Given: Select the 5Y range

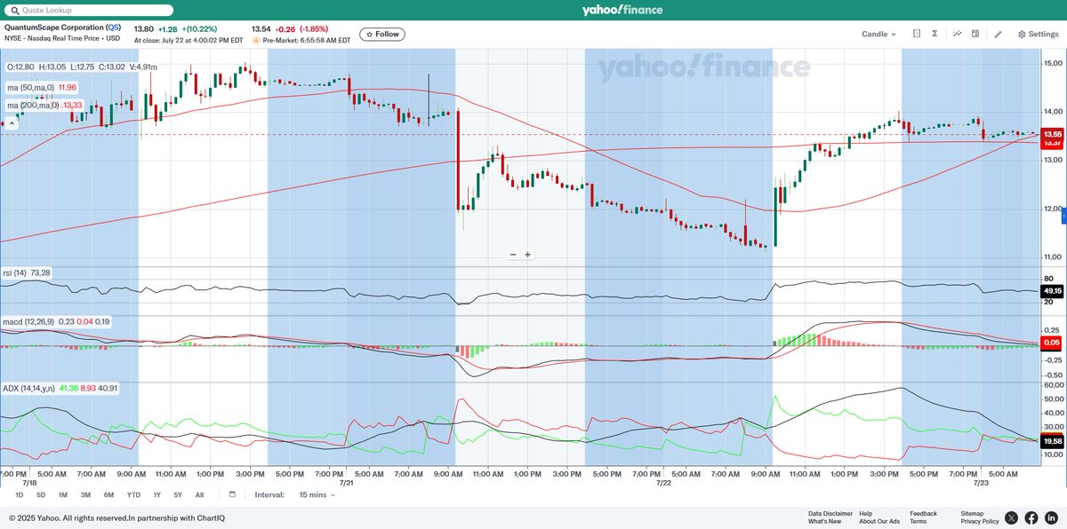Looking at the screenshot, I should pyautogui.click(x=178, y=494).
